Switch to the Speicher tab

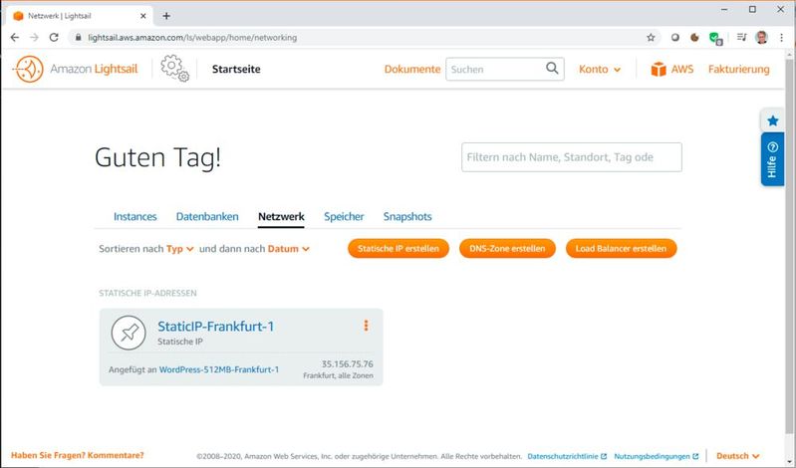tap(344, 217)
